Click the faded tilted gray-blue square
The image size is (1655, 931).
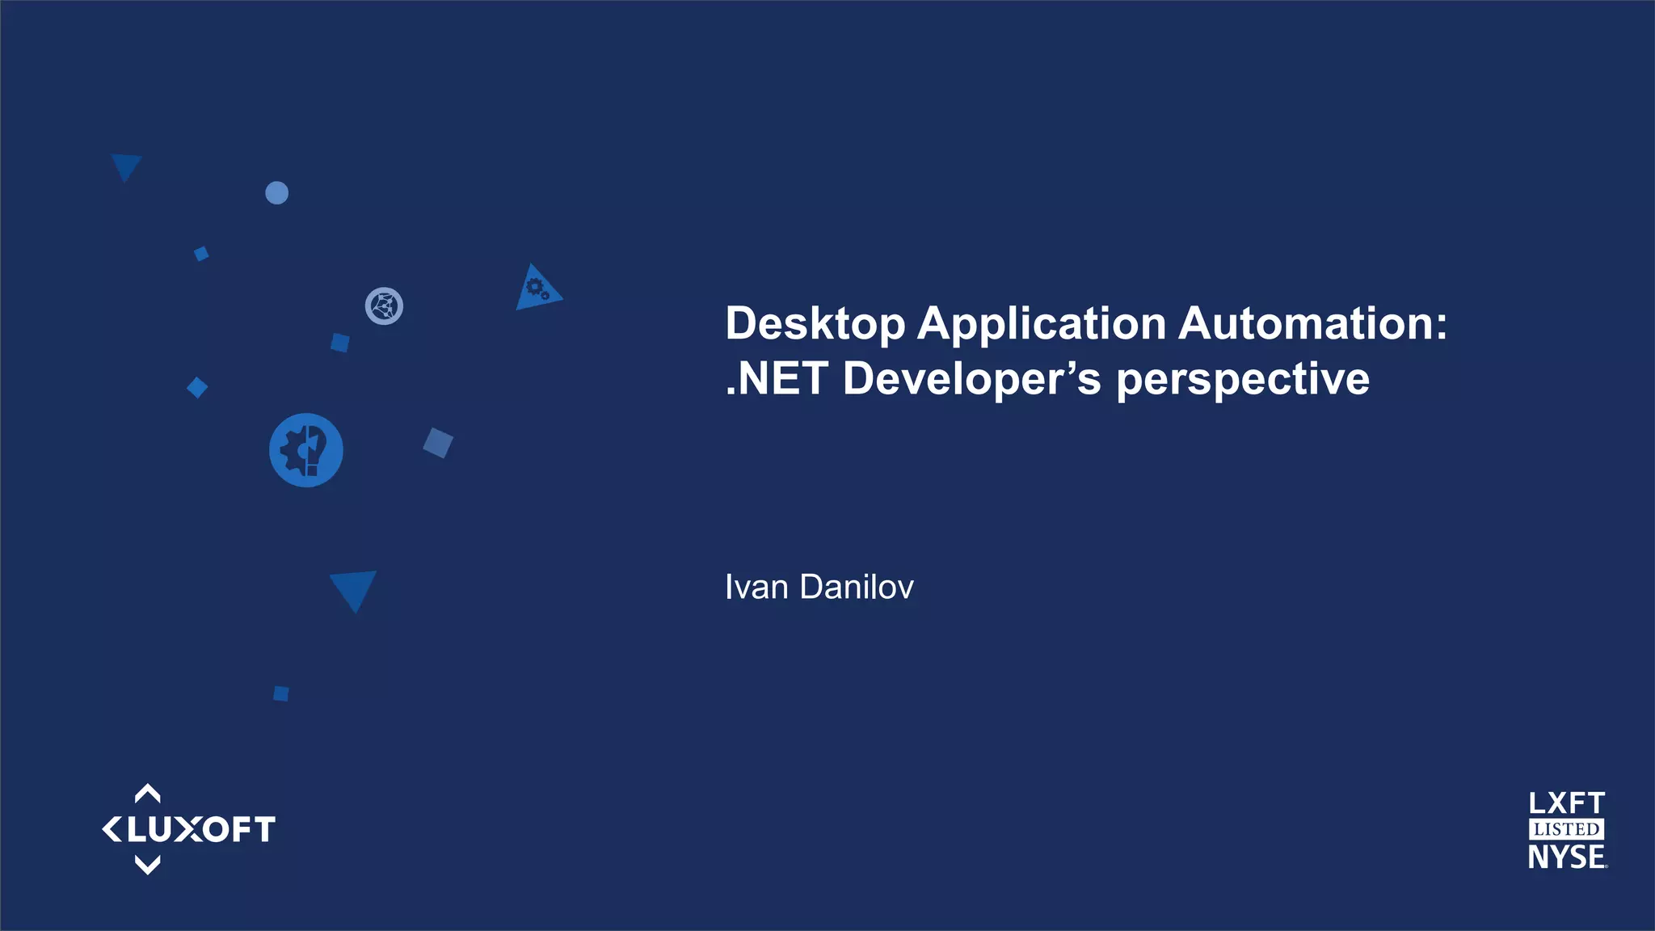pos(438,443)
